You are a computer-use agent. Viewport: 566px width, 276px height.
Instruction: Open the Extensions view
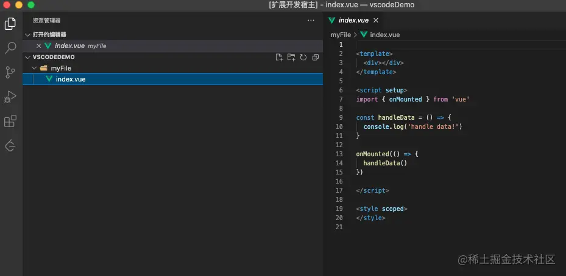point(10,121)
